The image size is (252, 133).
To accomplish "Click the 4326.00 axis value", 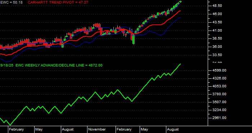I will point(219,78).
